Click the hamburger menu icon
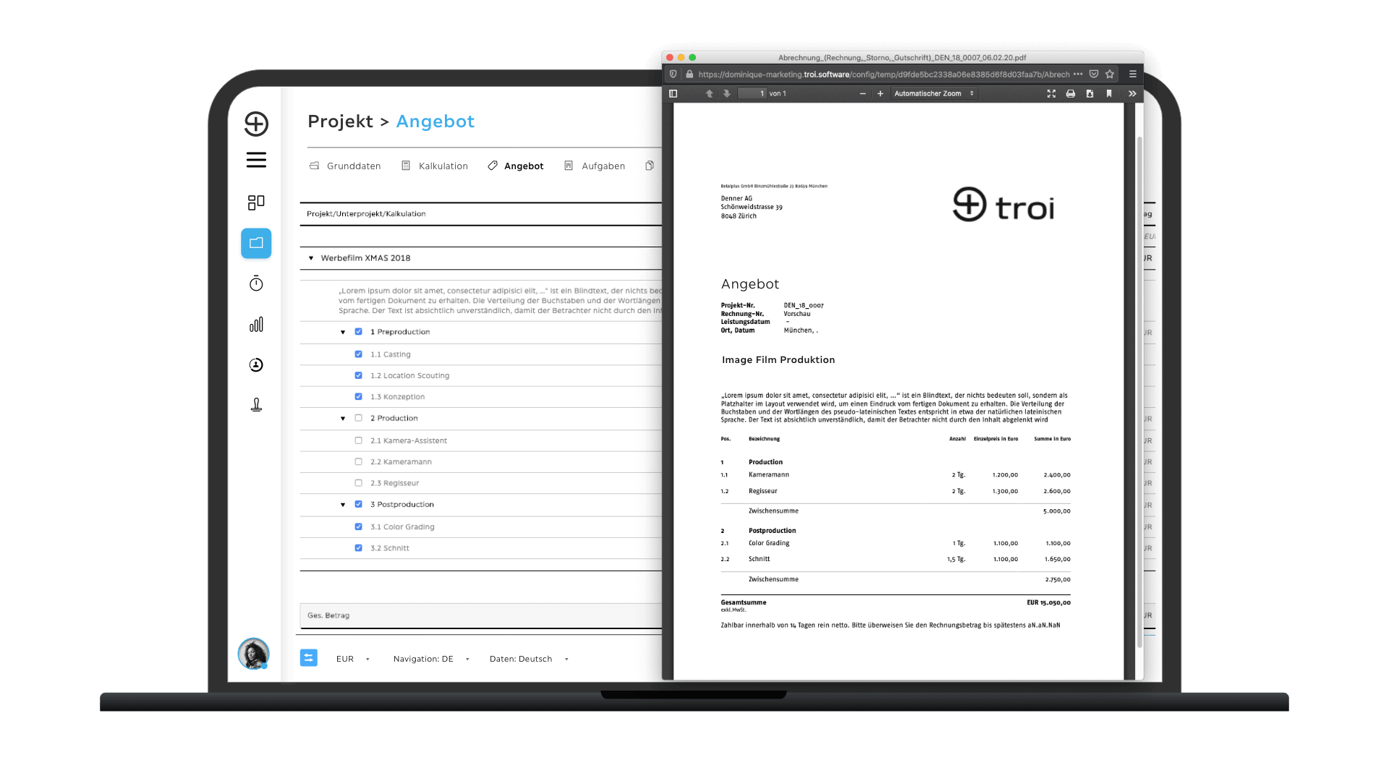The height and width of the screenshot is (781, 1389). click(255, 159)
